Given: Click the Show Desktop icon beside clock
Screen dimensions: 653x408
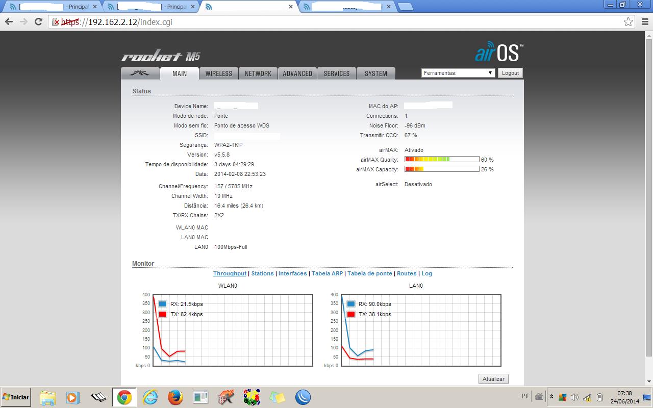Looking at the screenshot, I should pos(648,397).
